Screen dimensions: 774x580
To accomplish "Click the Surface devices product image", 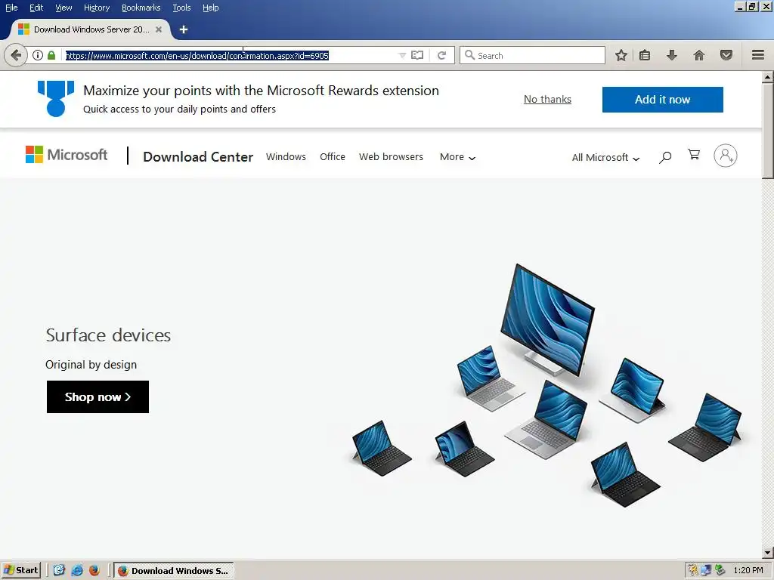I will (x=546, y=386).
